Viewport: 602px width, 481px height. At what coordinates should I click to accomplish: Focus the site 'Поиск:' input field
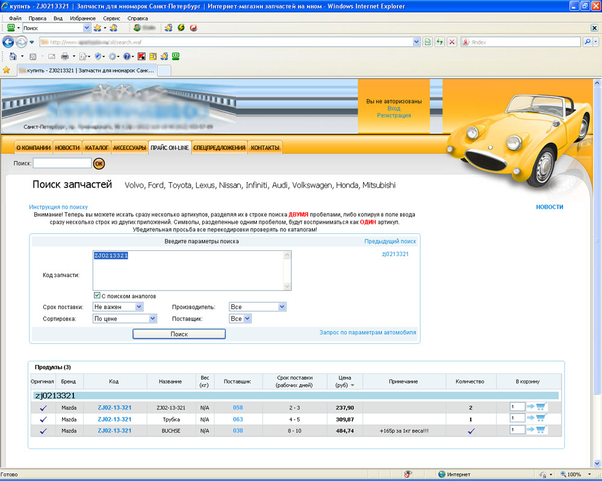(x=62, y=164)
